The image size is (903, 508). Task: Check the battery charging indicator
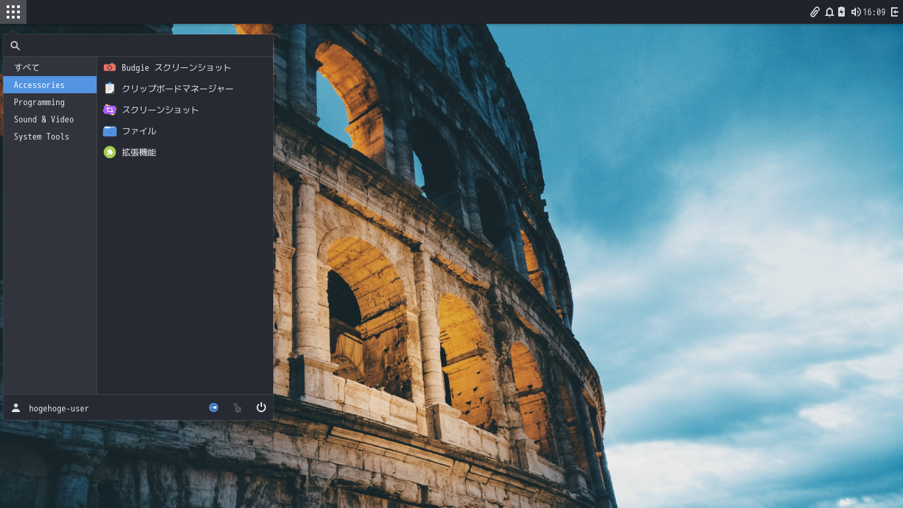(841, 12)
